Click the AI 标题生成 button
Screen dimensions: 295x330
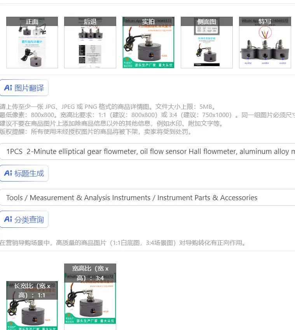click(x=24, y=173)
